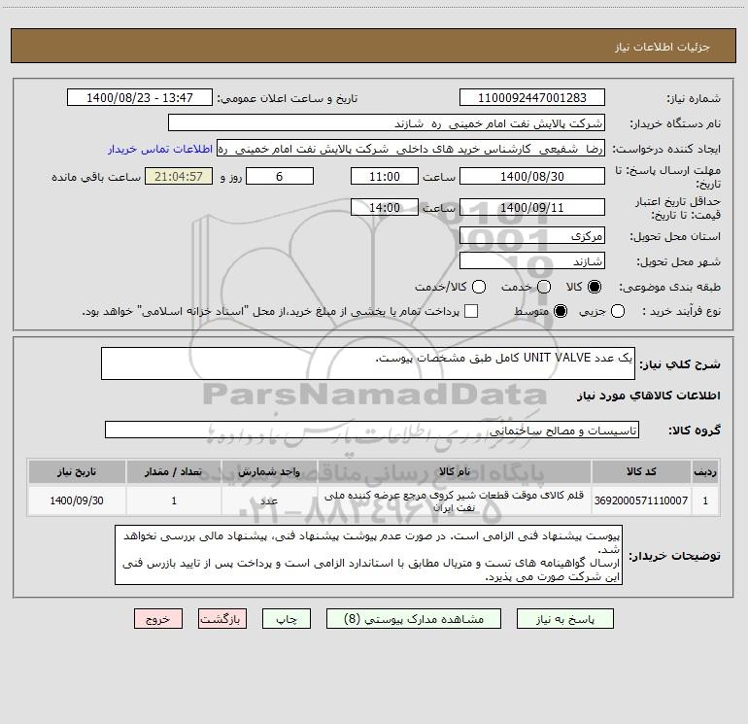
Task: Click the delivery city field شازند
Action: pos(532,260)
